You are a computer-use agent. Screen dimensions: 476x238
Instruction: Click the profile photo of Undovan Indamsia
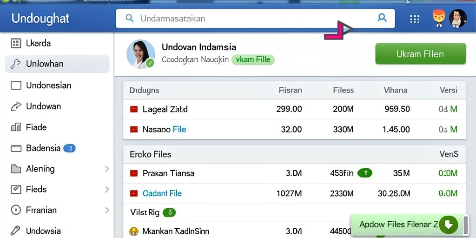[x=140, y=54]
